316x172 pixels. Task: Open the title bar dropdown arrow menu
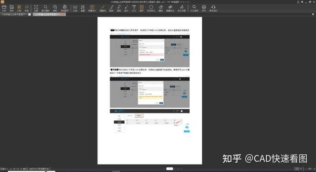pos(302,2)
